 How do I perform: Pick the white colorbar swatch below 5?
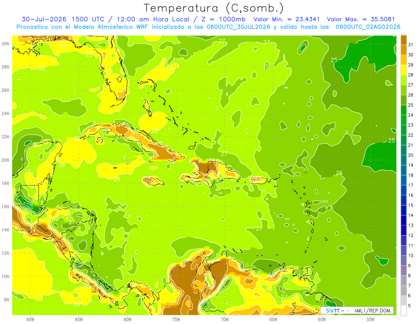[x=404, y=311]
